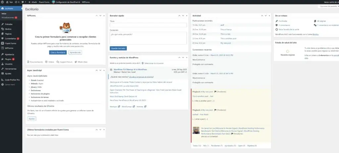This screenshot has width=339, height=153.
Task: Open the WordCamps external link
Action: tap(128, 107)
